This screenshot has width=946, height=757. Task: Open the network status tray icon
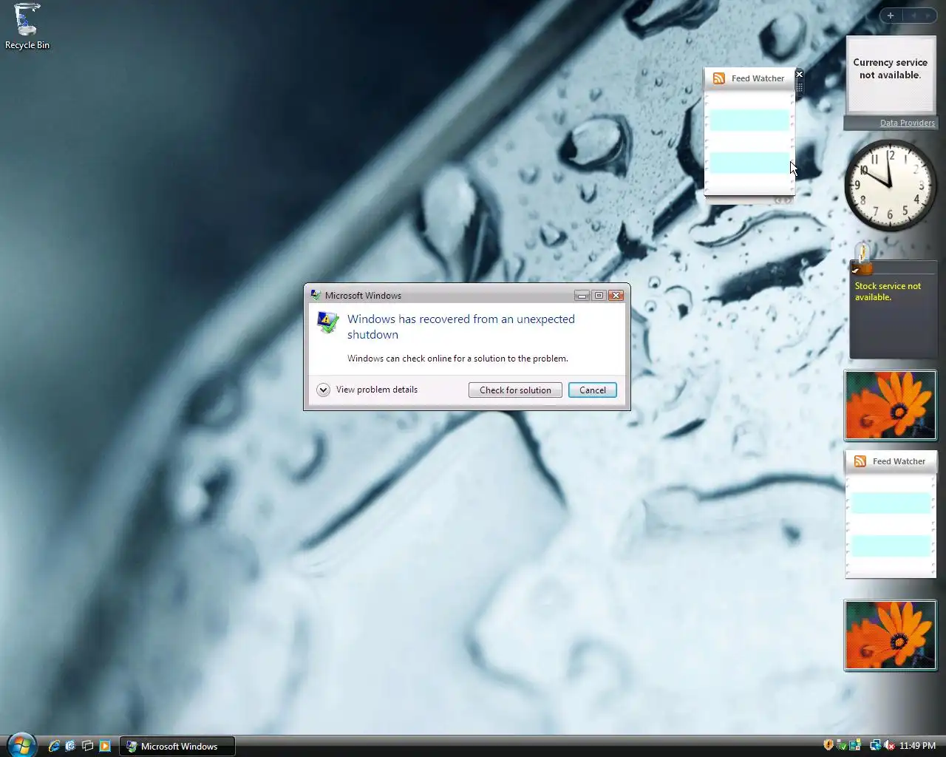click(x=876, y=745)
